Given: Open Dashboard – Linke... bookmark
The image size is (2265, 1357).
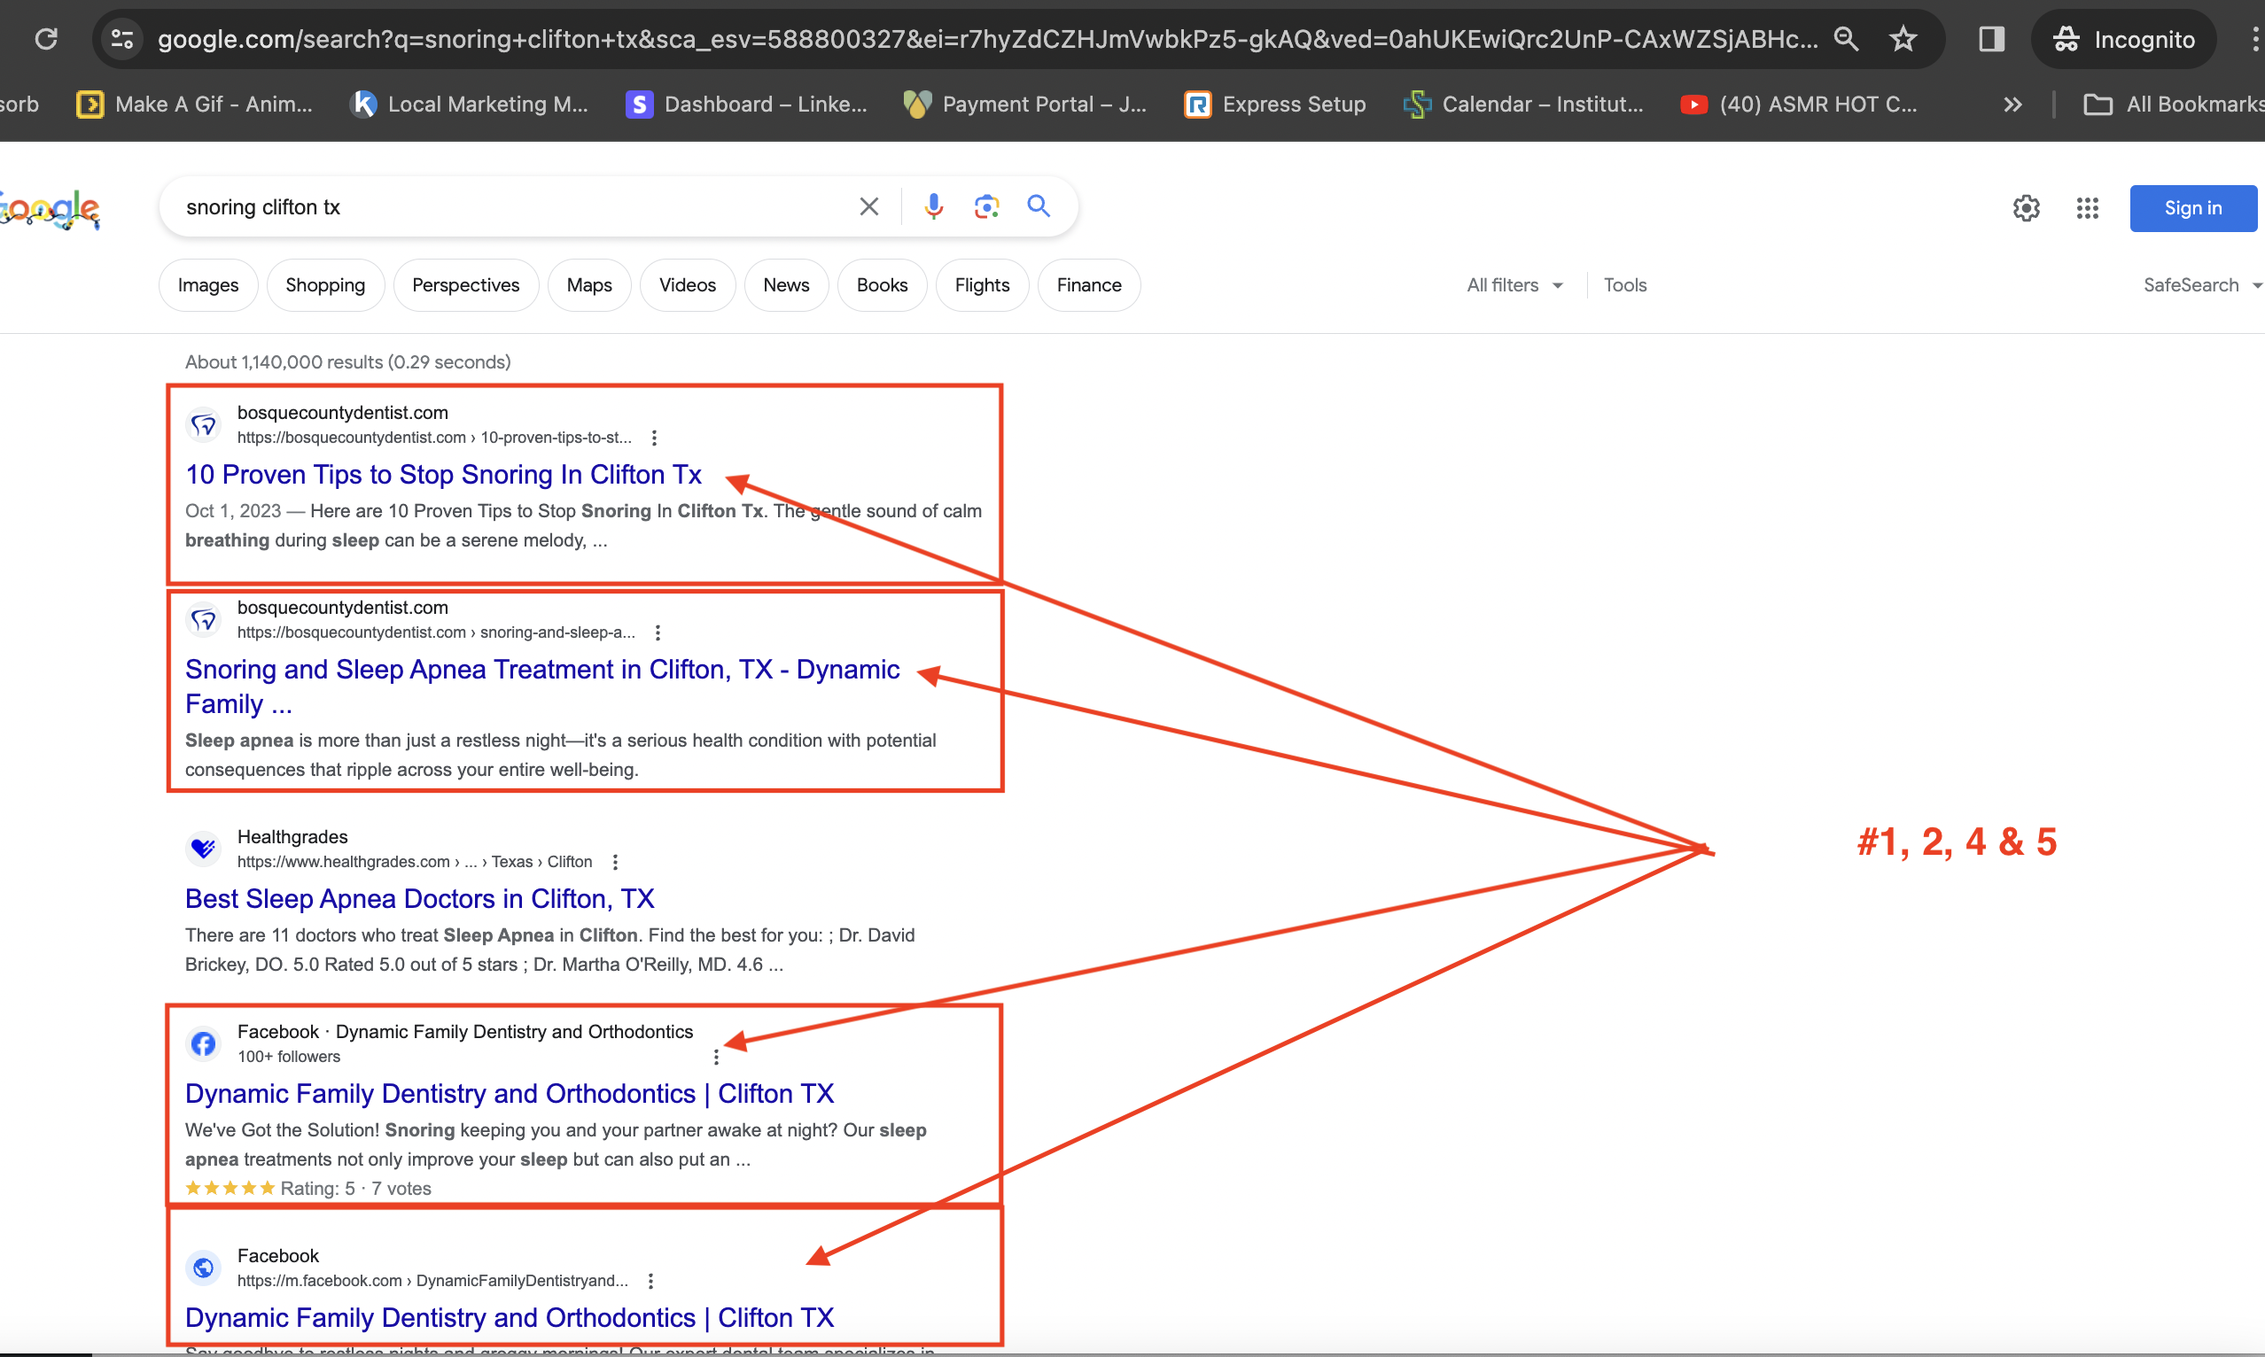Looking at the screenshot, I should [x=746, y=105].
